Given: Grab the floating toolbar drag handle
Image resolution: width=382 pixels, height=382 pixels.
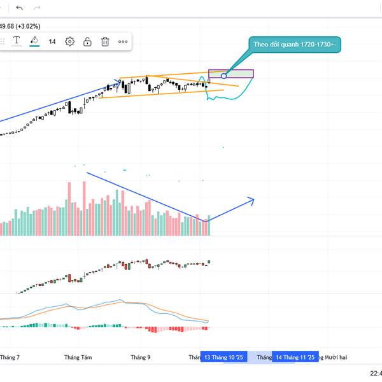Looking at the screenshot, I should (x=3, y=42).
